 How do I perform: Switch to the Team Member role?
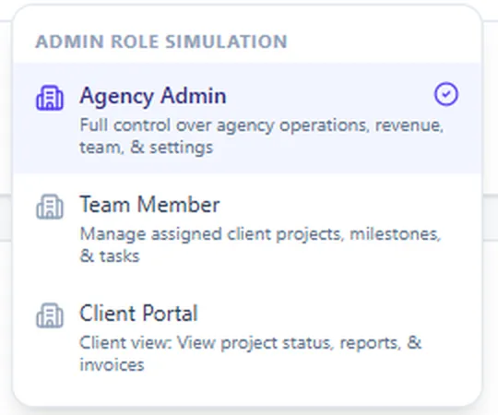coord(247,228)
